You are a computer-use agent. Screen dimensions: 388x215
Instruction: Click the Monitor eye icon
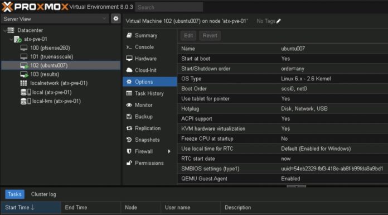click(x=129, y=105)
